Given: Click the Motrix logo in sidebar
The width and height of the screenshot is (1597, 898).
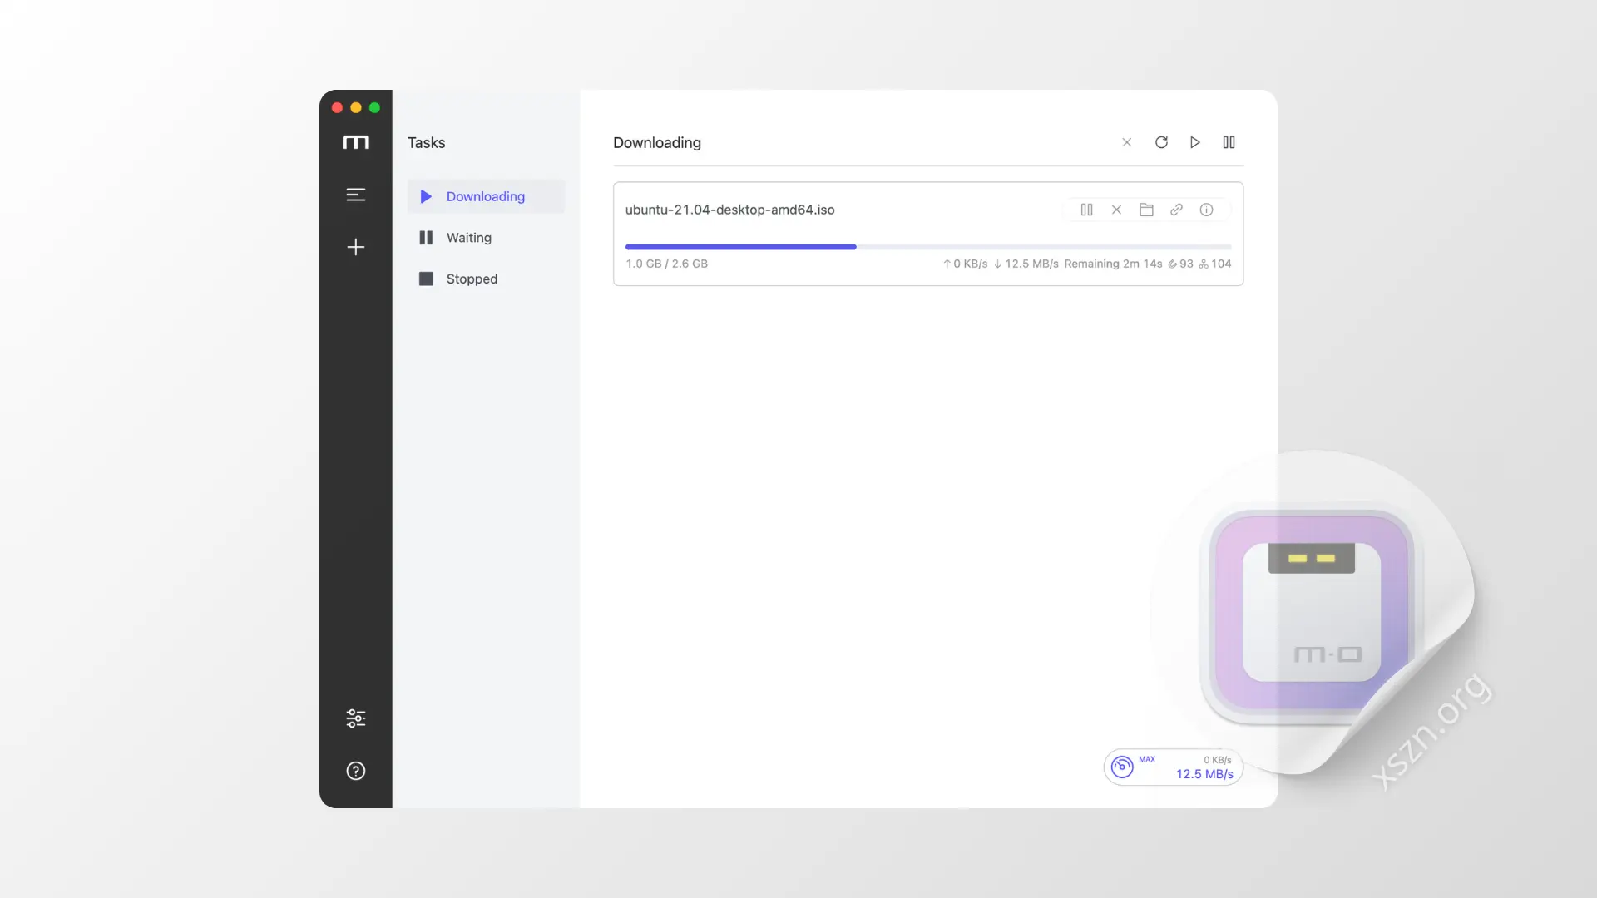Looking at the screenshot, I should click(355, 142).
